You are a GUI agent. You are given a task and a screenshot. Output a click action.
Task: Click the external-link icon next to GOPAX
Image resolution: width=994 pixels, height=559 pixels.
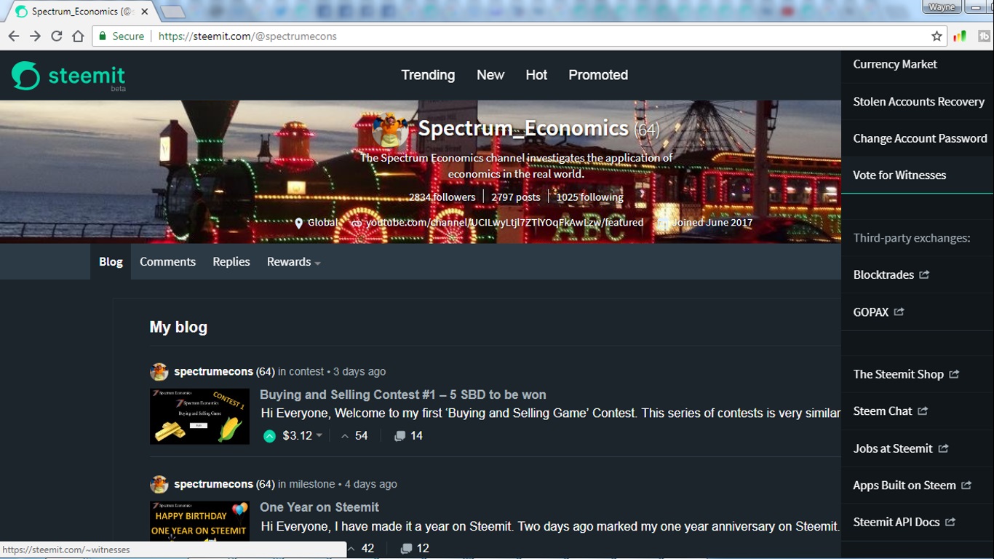point(899,312)
